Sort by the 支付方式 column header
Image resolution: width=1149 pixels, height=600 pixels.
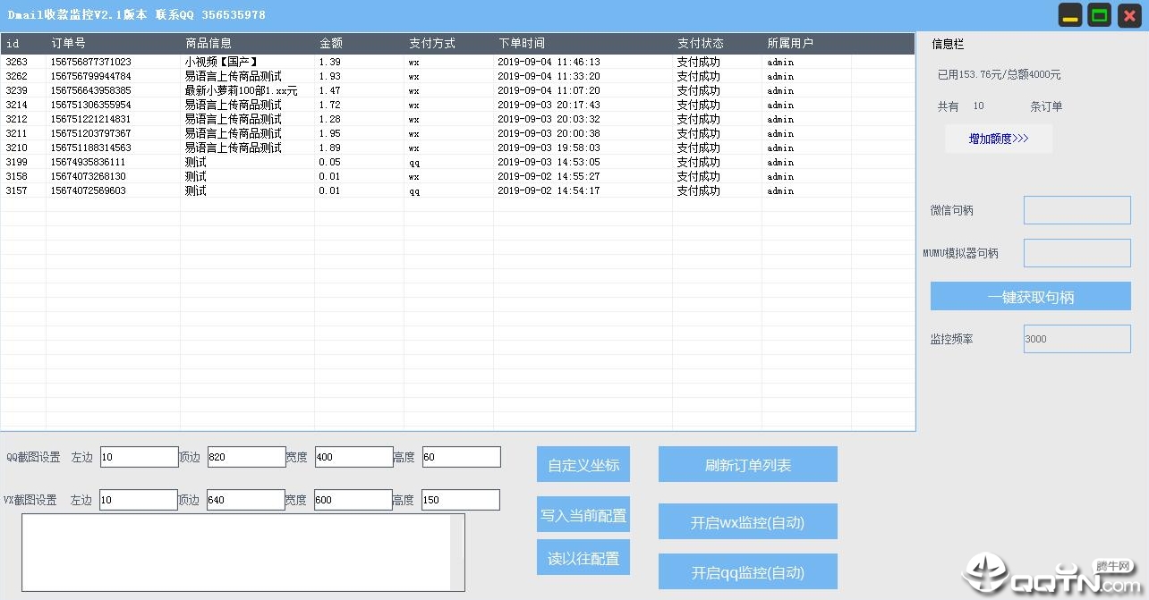449,43
